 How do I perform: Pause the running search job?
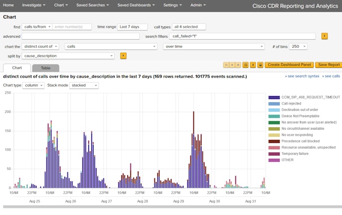[227, 65]
